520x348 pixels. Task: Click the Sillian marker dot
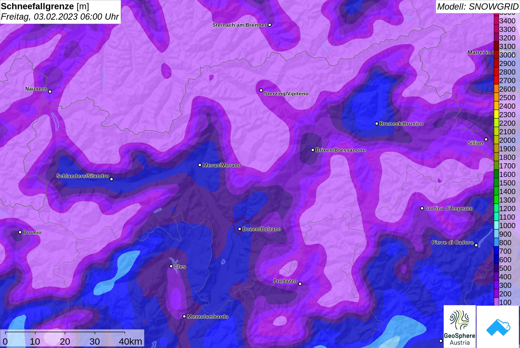coord(486,139)
